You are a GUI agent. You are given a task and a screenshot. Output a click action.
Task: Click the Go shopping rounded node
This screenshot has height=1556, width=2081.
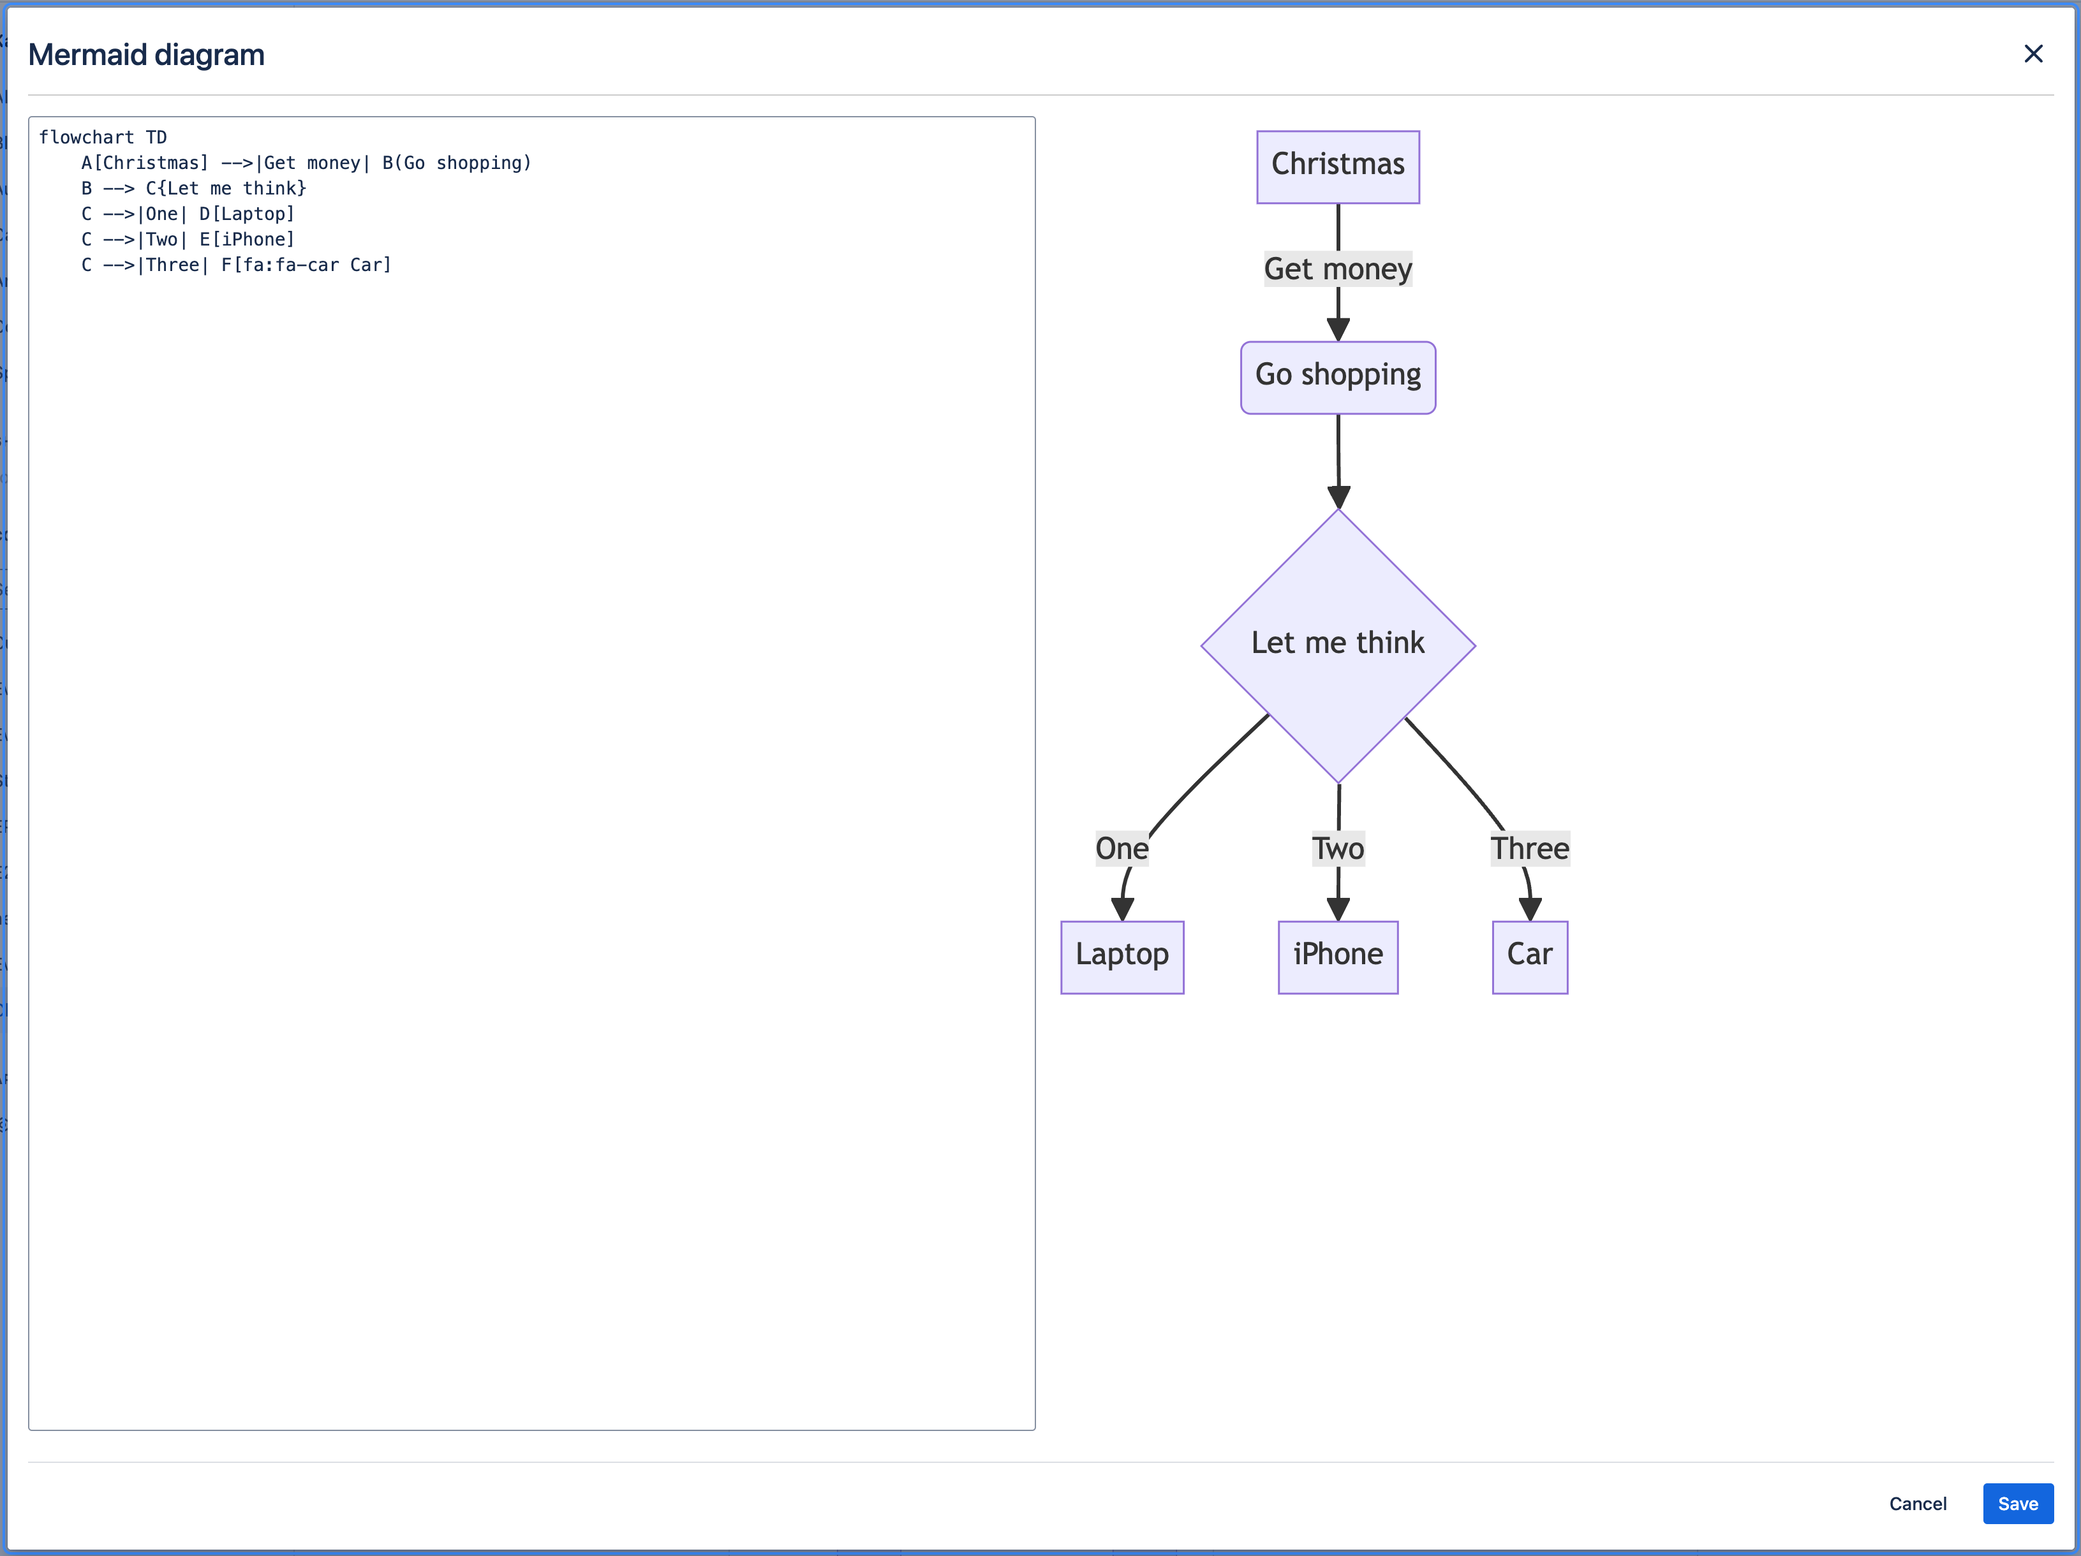coord(1337,377)
